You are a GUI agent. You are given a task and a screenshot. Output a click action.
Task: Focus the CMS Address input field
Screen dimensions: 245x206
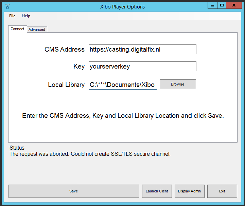click(142, 50)
